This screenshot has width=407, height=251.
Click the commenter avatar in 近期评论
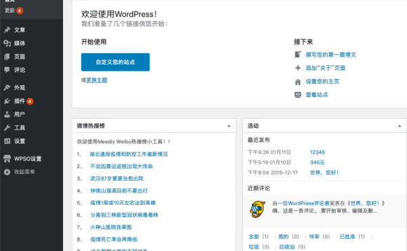point(257,209)
